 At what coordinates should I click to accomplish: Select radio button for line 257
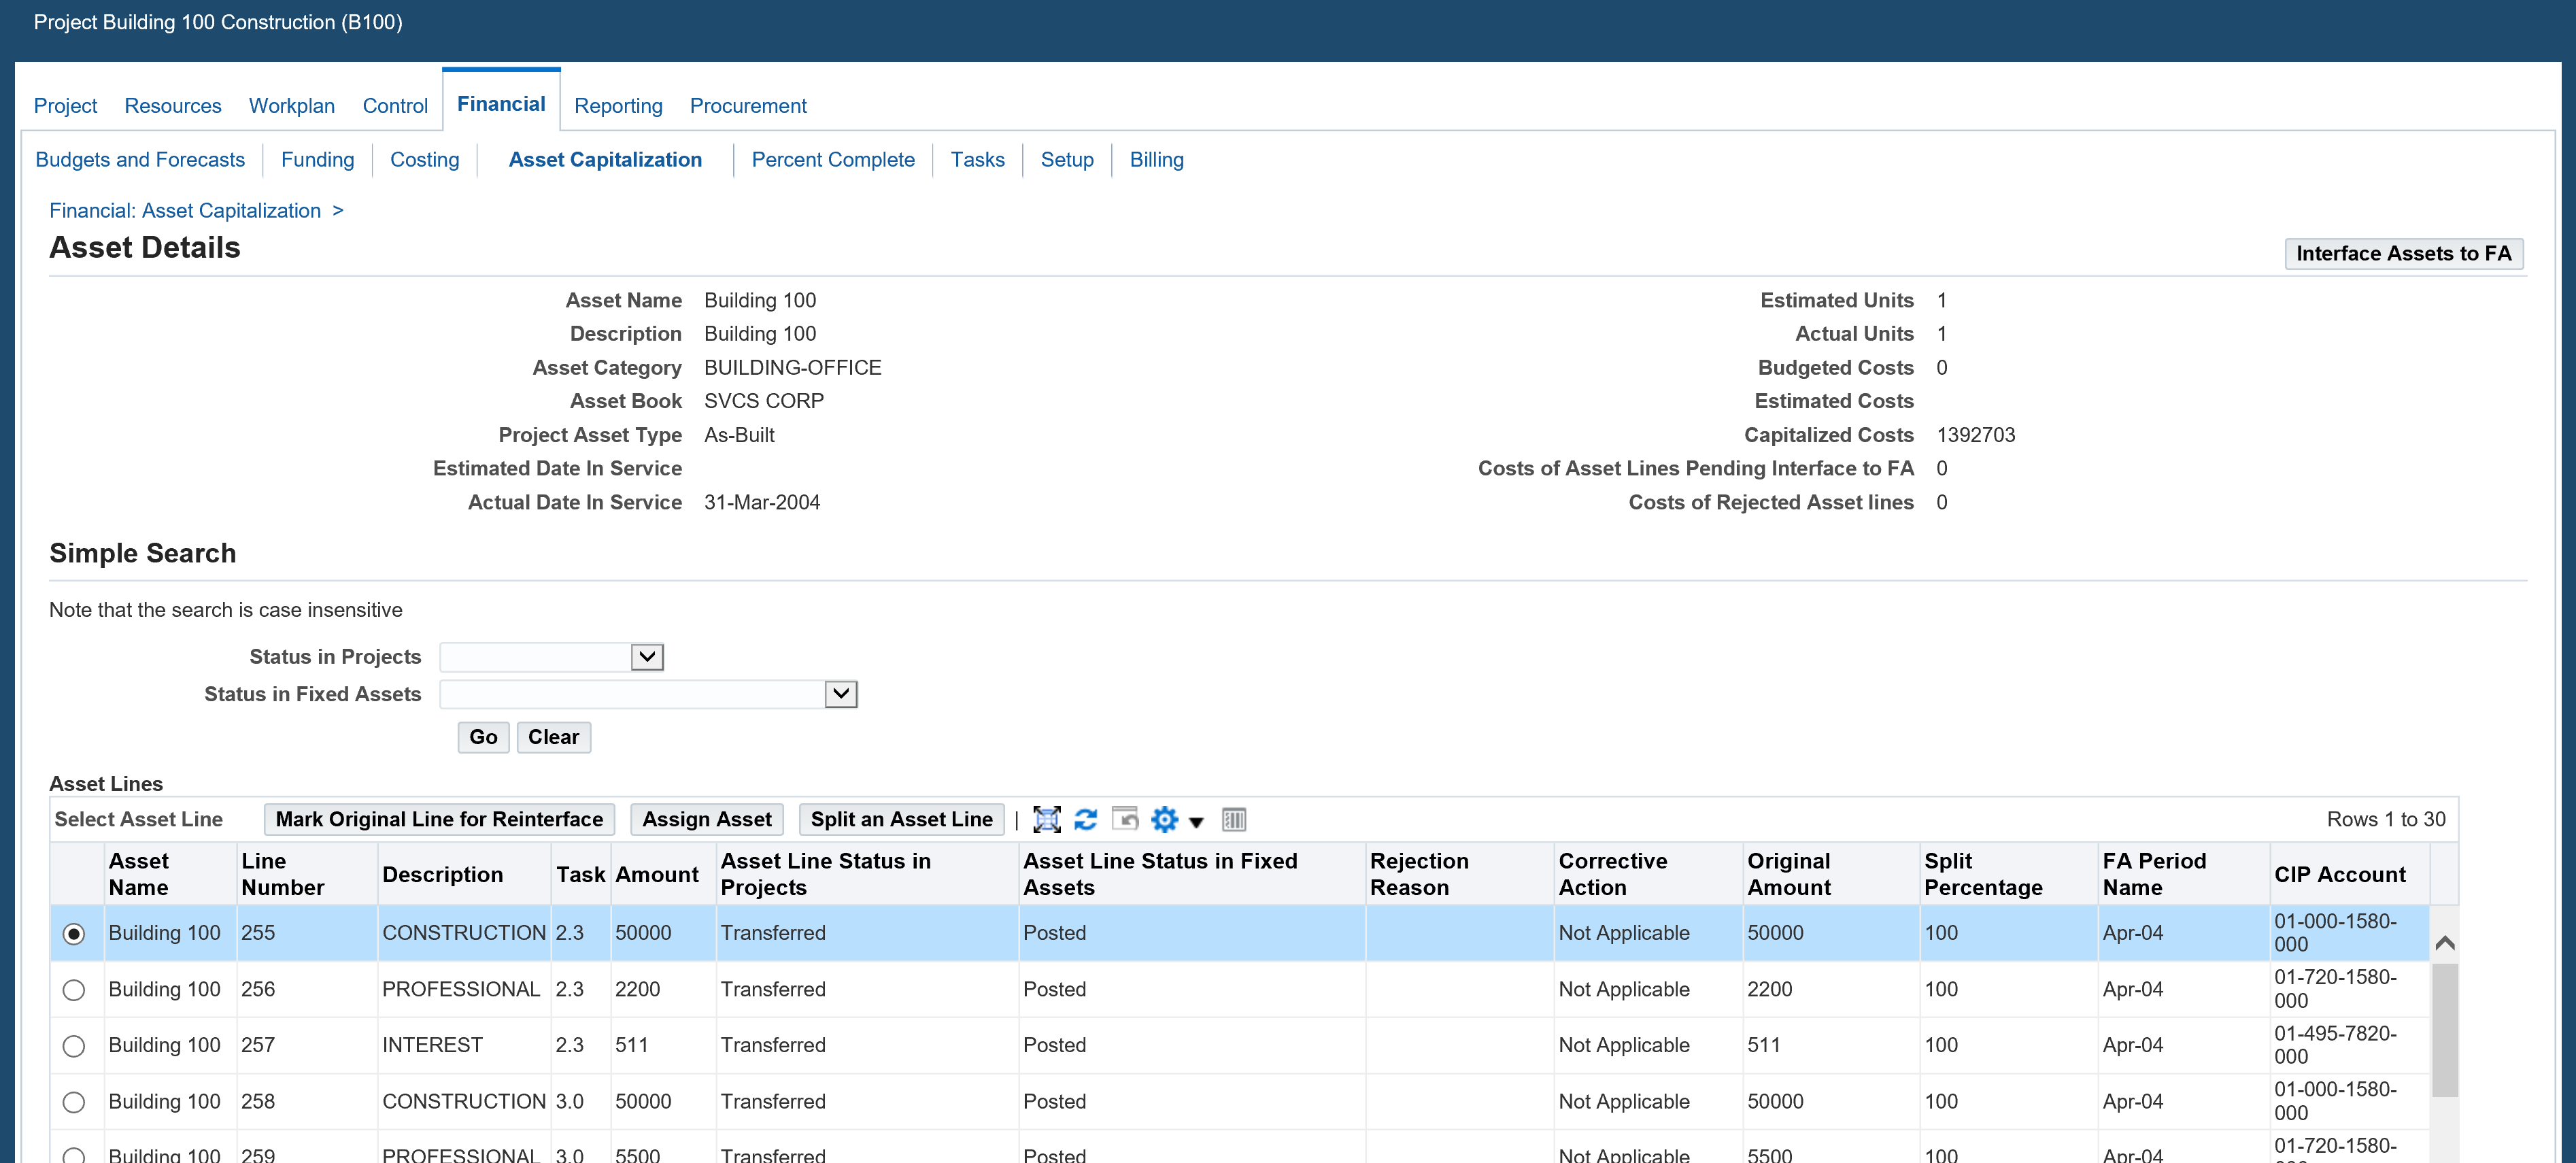point(74,1046)
